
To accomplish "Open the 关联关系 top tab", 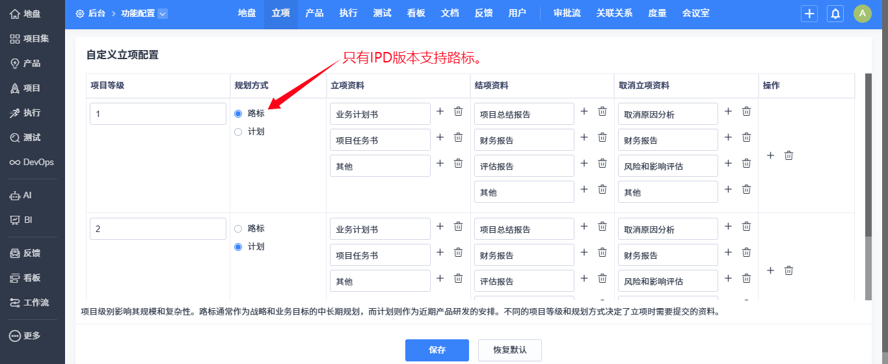I will click(614, 13).
